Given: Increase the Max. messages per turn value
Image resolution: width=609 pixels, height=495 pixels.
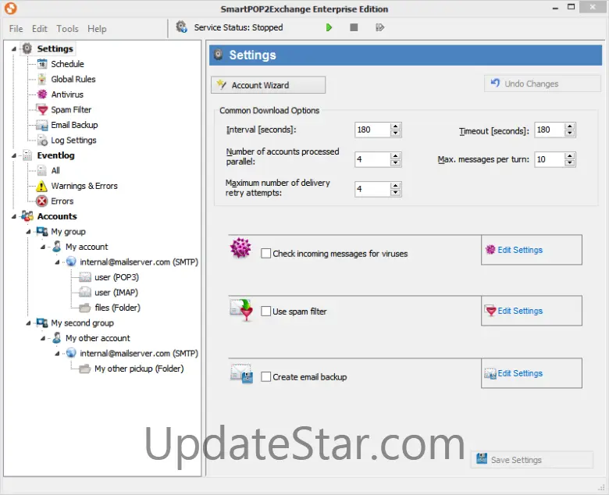Looking at the screenshot, I should click(x=570, y=155).
